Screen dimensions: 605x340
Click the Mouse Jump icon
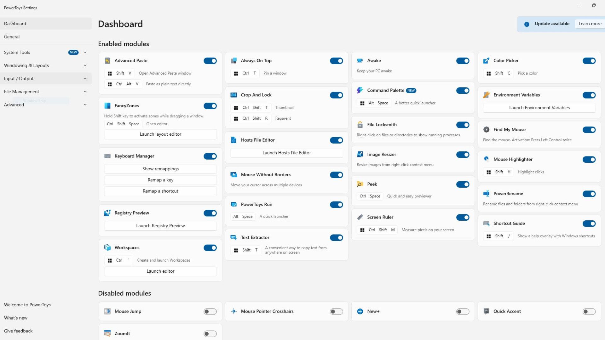[107, 311]
